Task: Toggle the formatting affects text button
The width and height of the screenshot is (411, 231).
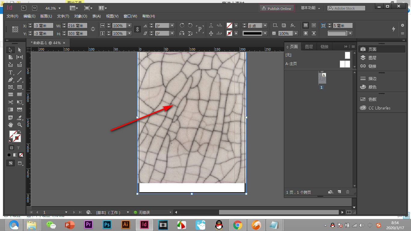Action: click(18, 148)
